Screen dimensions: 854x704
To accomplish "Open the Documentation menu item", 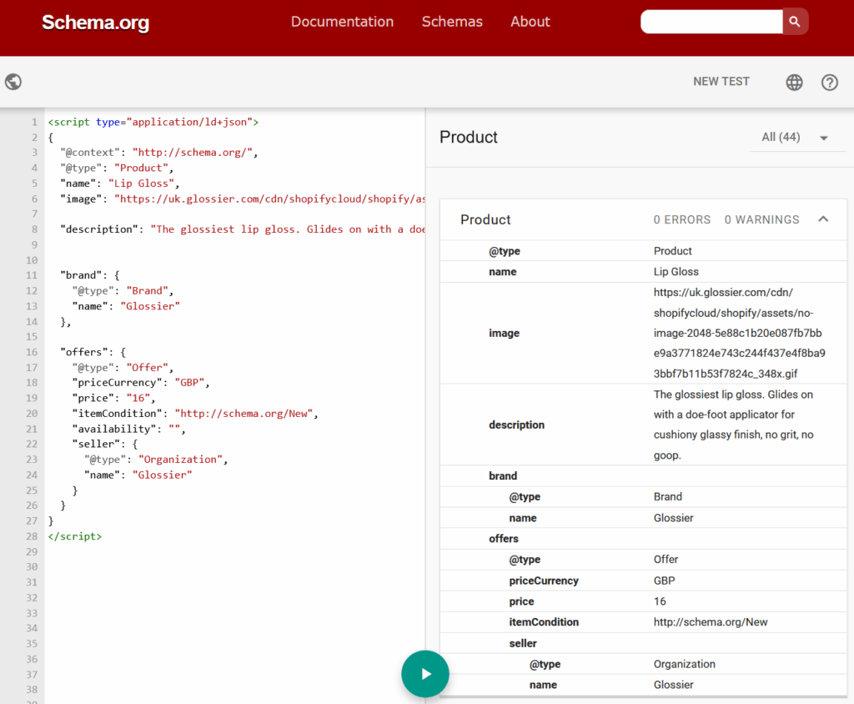I will point(342,22).
